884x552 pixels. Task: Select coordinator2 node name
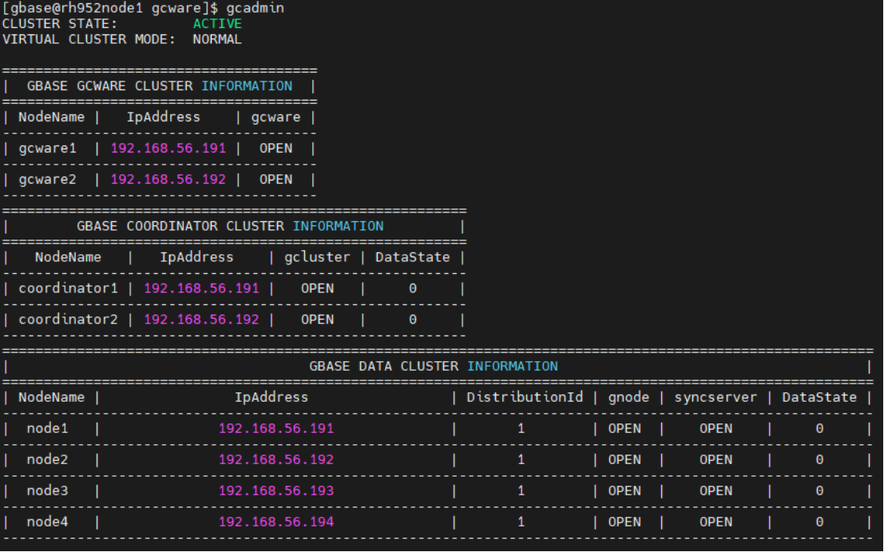(68, 319)
